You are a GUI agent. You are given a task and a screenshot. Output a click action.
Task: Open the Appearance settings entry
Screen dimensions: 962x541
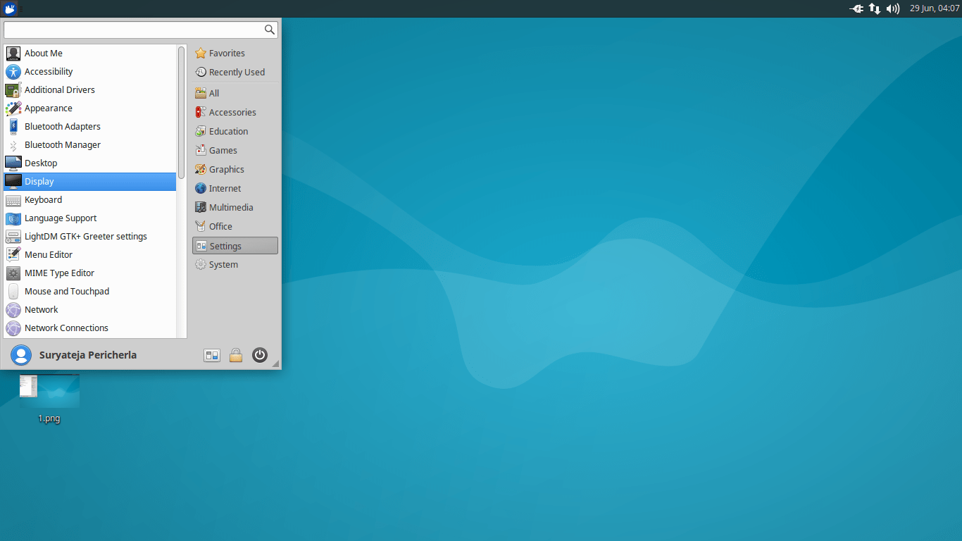coord(48,108)
